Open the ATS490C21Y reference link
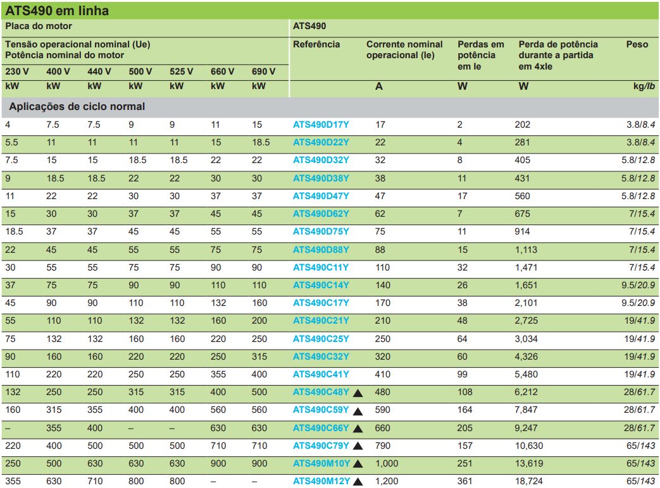 (321, 320)
